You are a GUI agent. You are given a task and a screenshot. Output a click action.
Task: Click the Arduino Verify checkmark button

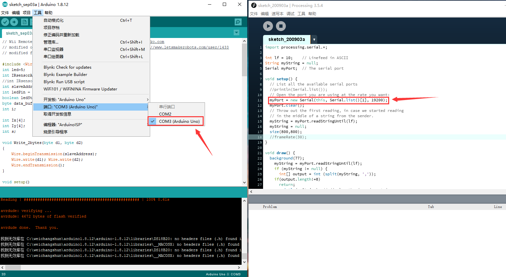coord(5,22)
